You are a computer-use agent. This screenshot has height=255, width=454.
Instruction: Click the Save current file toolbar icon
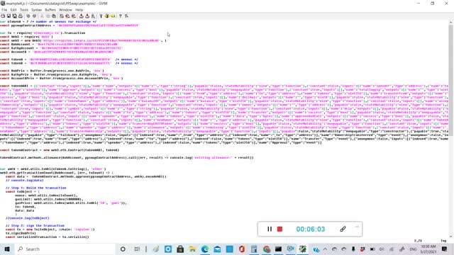point(9,16)
